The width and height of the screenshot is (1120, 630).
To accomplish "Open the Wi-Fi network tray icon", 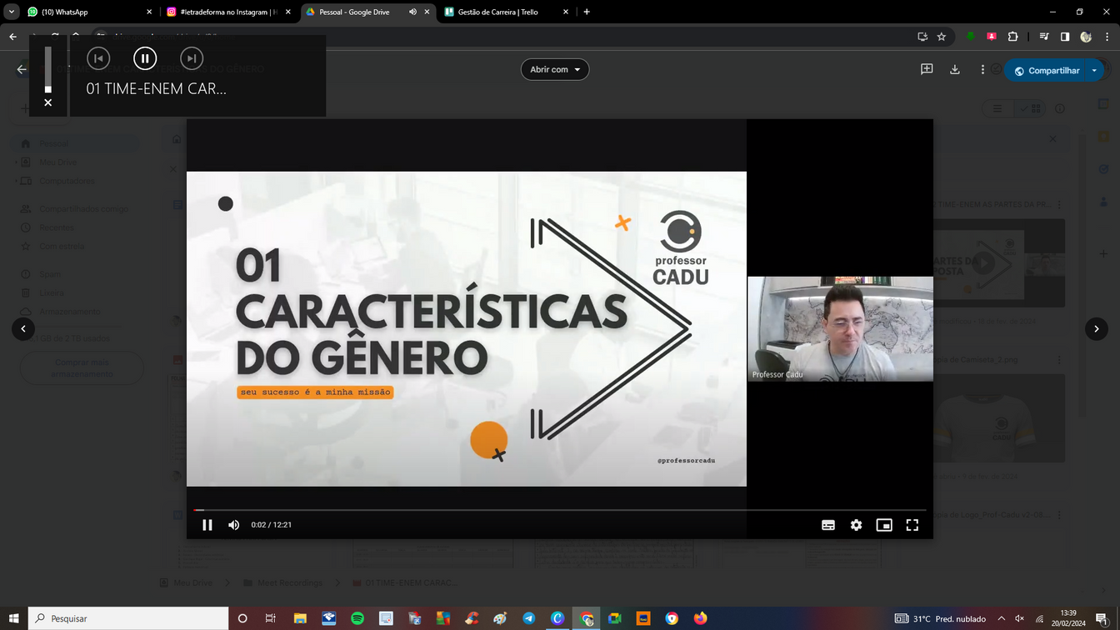I will pyautogui.click(x=1039, y=618).
